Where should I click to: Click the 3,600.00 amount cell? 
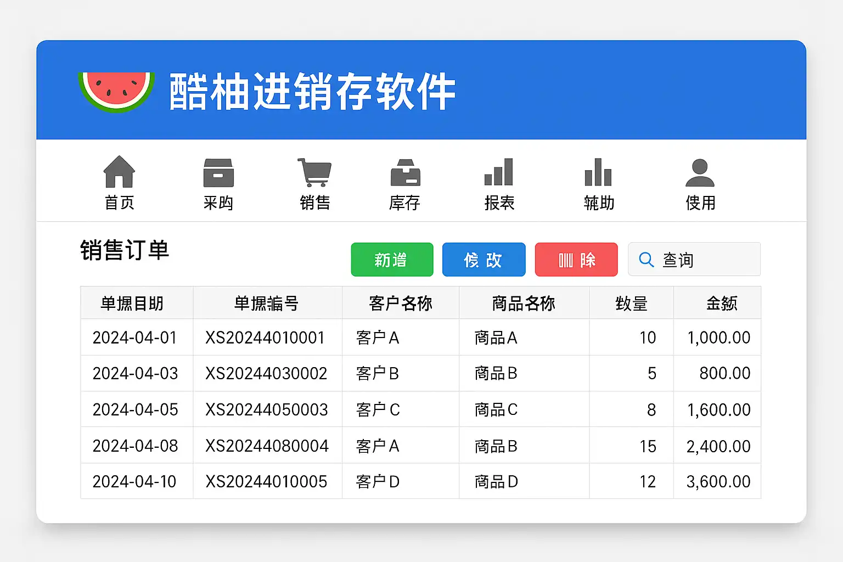pyautogui.click(x=718, y=481)
